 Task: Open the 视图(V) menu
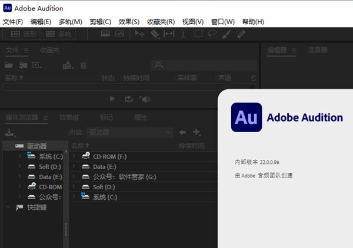tap(193, 22)
